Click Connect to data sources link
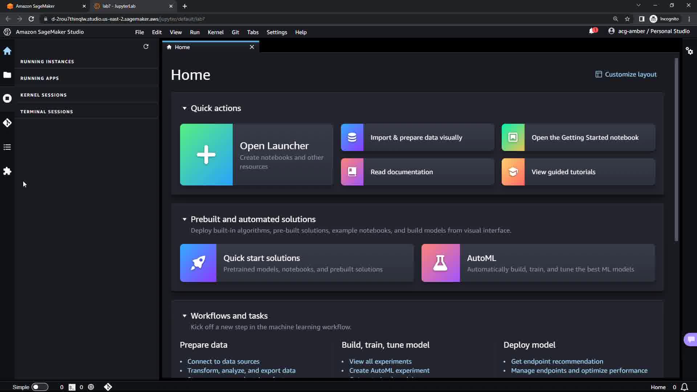The width and height of the screenshot is (697, 392). click(x=223, y=362)
